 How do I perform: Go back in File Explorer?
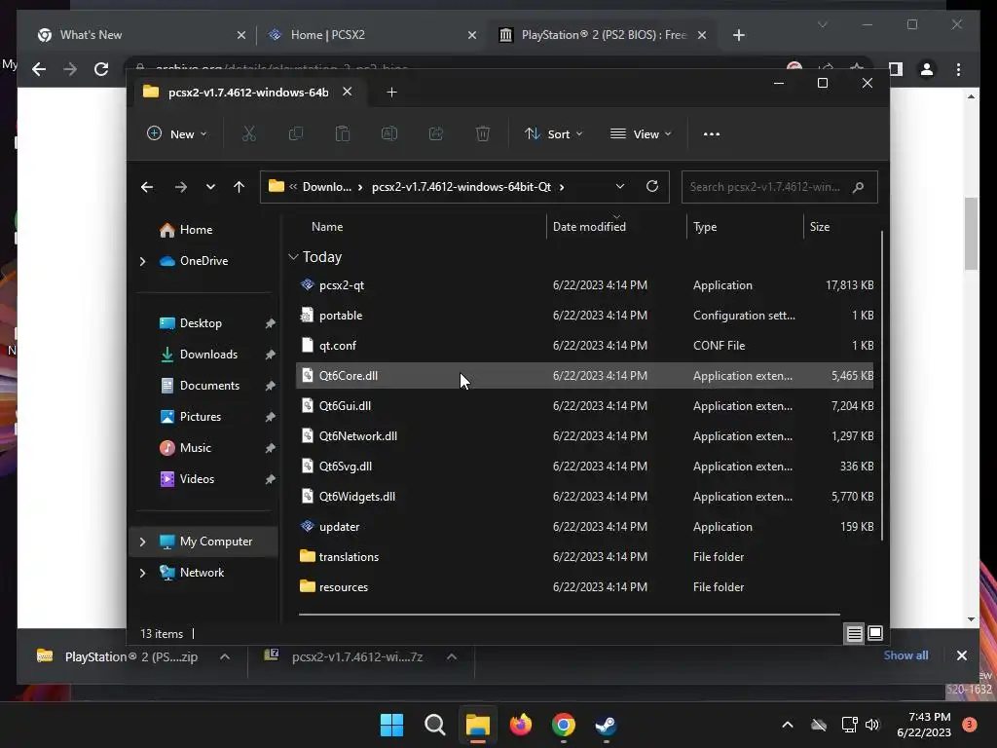click(147, 187)
